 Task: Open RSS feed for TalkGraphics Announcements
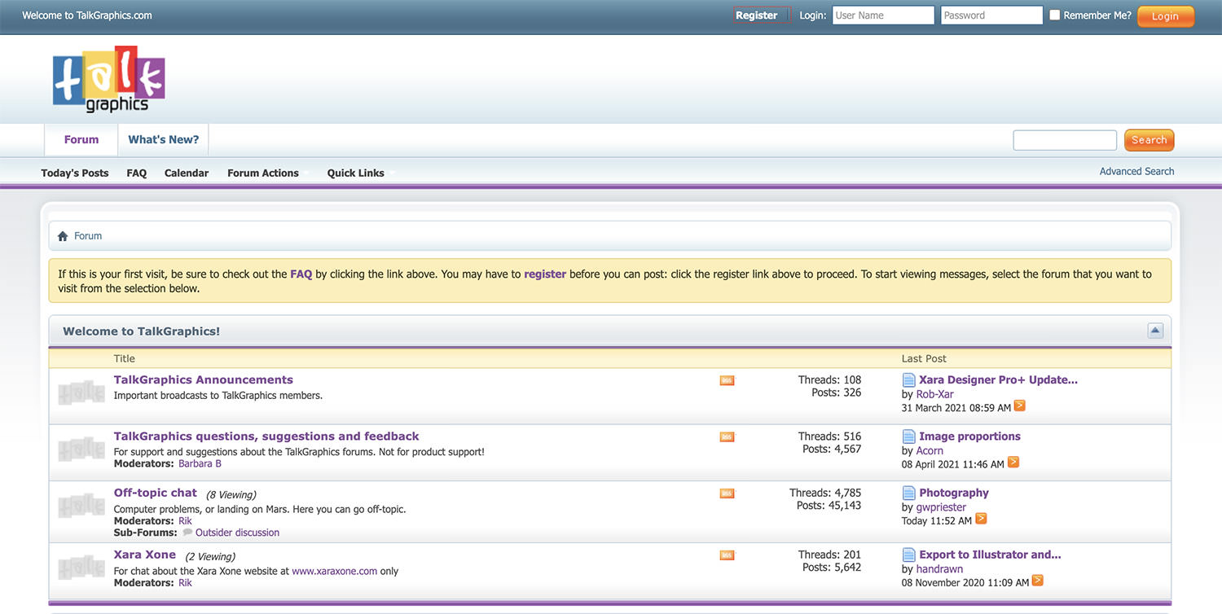coord(727,380)
